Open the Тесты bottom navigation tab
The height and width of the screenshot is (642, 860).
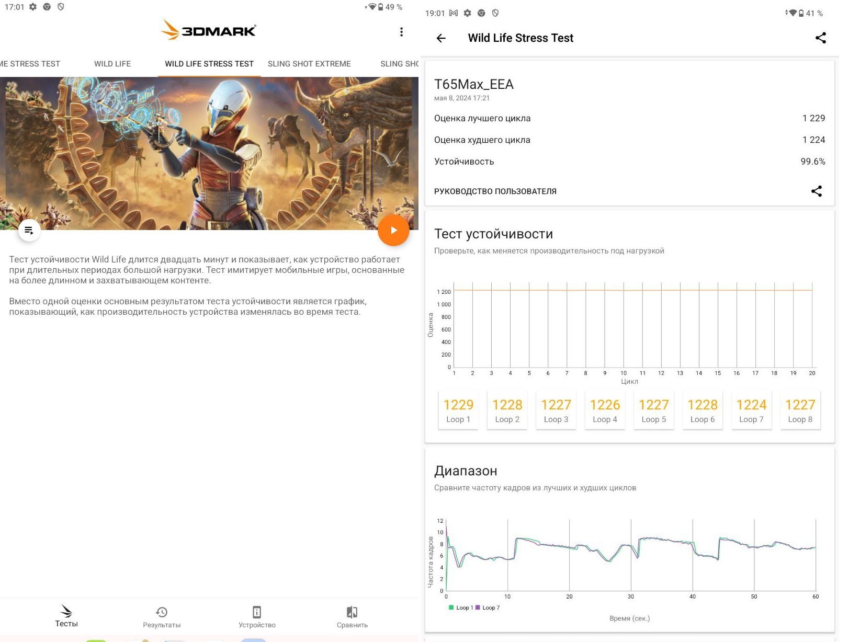66,616
